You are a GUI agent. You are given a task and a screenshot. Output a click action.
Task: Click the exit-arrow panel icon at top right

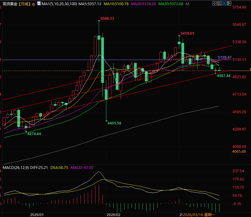pos(229,3)
